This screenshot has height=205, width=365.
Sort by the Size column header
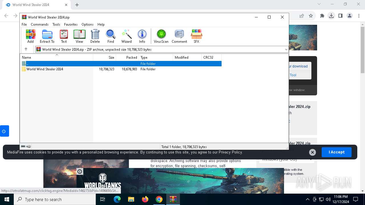tap(105, 58)
